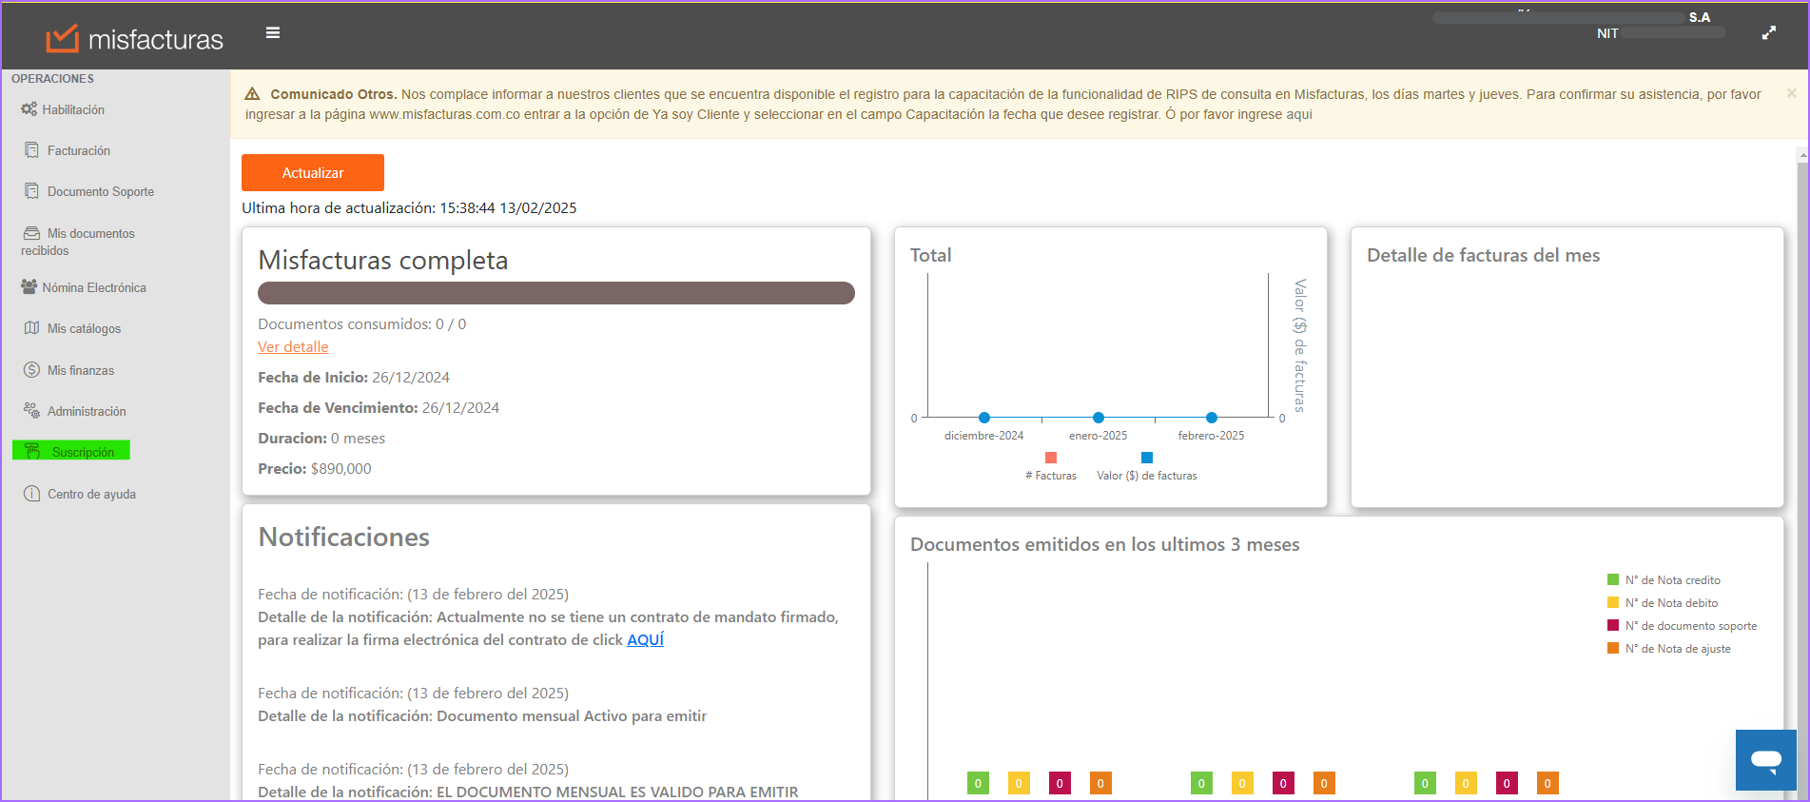The image size is (1810, 802).
Task: Click the febrero-2025 data point
Action: [x=1212, y=418]
